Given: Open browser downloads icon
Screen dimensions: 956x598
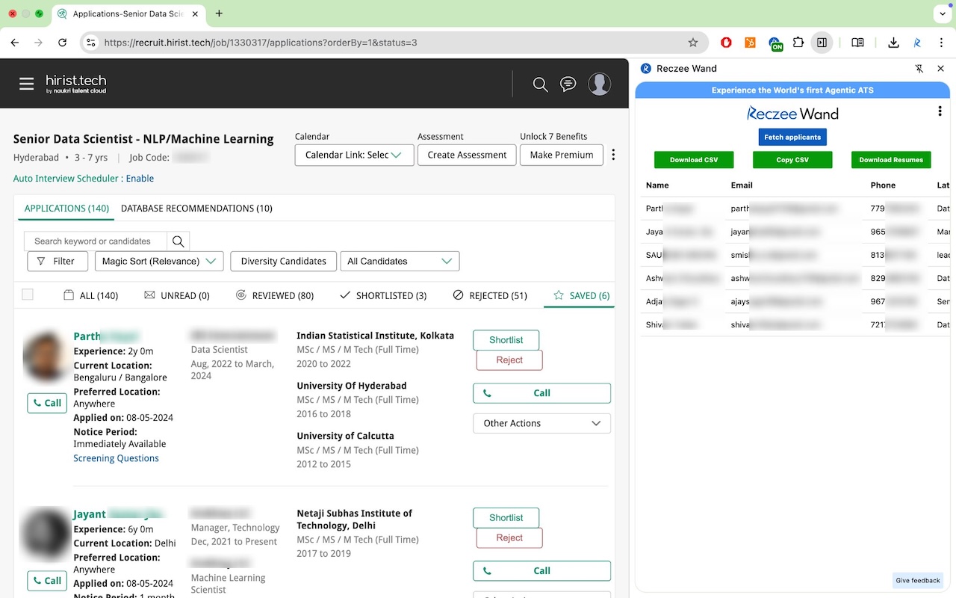Looking at the screenshot, I should pyautogui.click(x=893, y=43).
